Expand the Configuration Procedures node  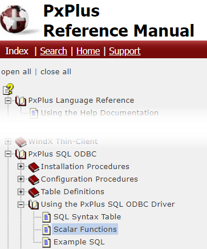(x=21, y=179)
